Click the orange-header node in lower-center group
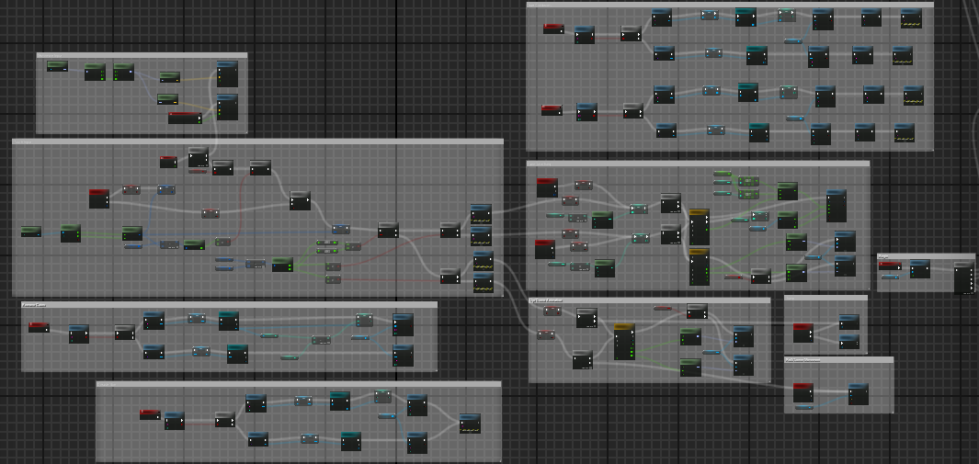Image resolution: width=979 pixels, height=464 pixels. tap(624, 341)
